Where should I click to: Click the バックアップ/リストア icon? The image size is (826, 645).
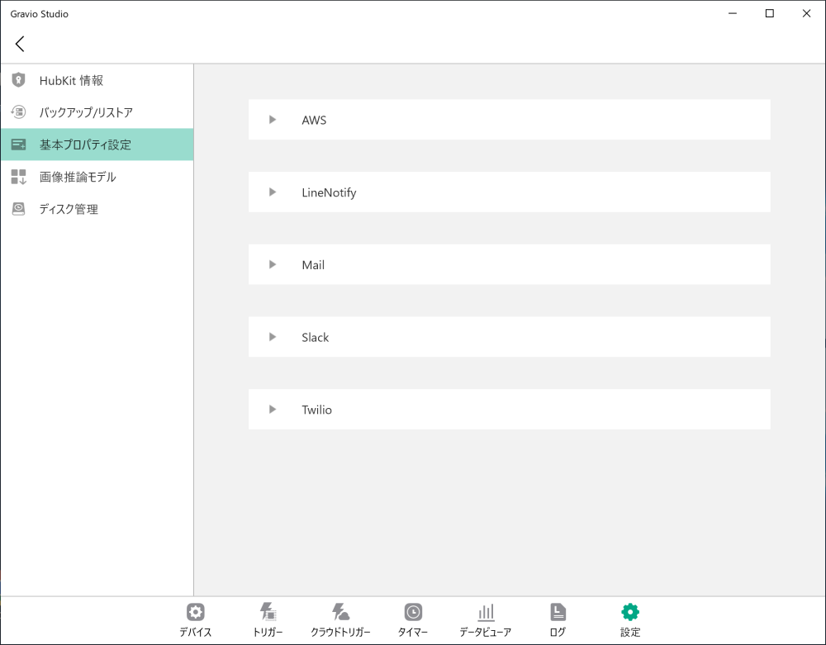[x=18, y=112]
